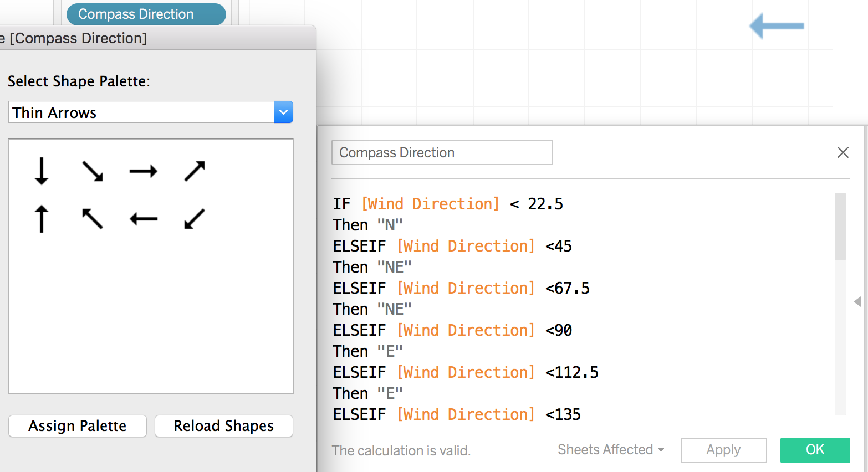
Task: Select the down-left diagonal arrow shape
Action: 195,219
